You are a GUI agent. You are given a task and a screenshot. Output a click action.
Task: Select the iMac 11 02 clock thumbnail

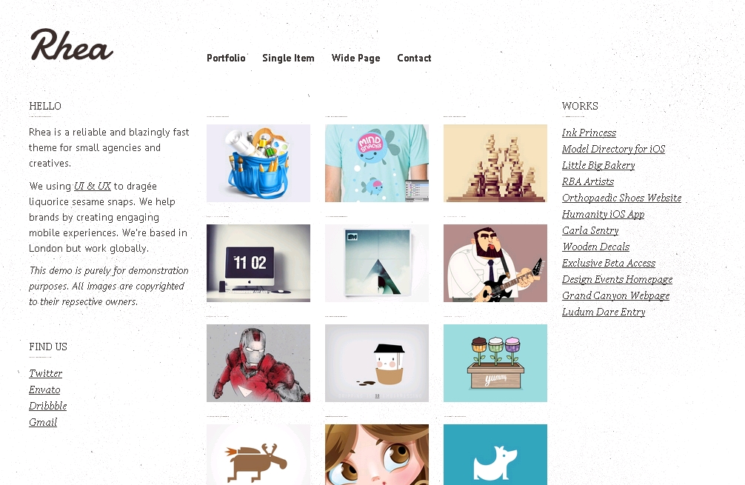click(258, 263)
